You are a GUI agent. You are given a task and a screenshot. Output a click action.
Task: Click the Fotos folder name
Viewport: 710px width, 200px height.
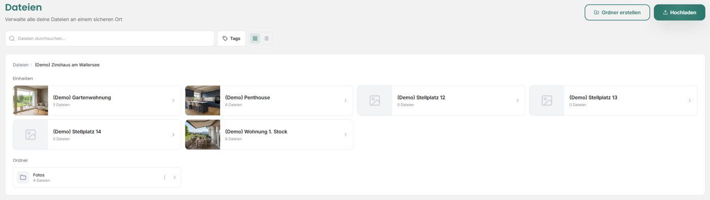39,175
